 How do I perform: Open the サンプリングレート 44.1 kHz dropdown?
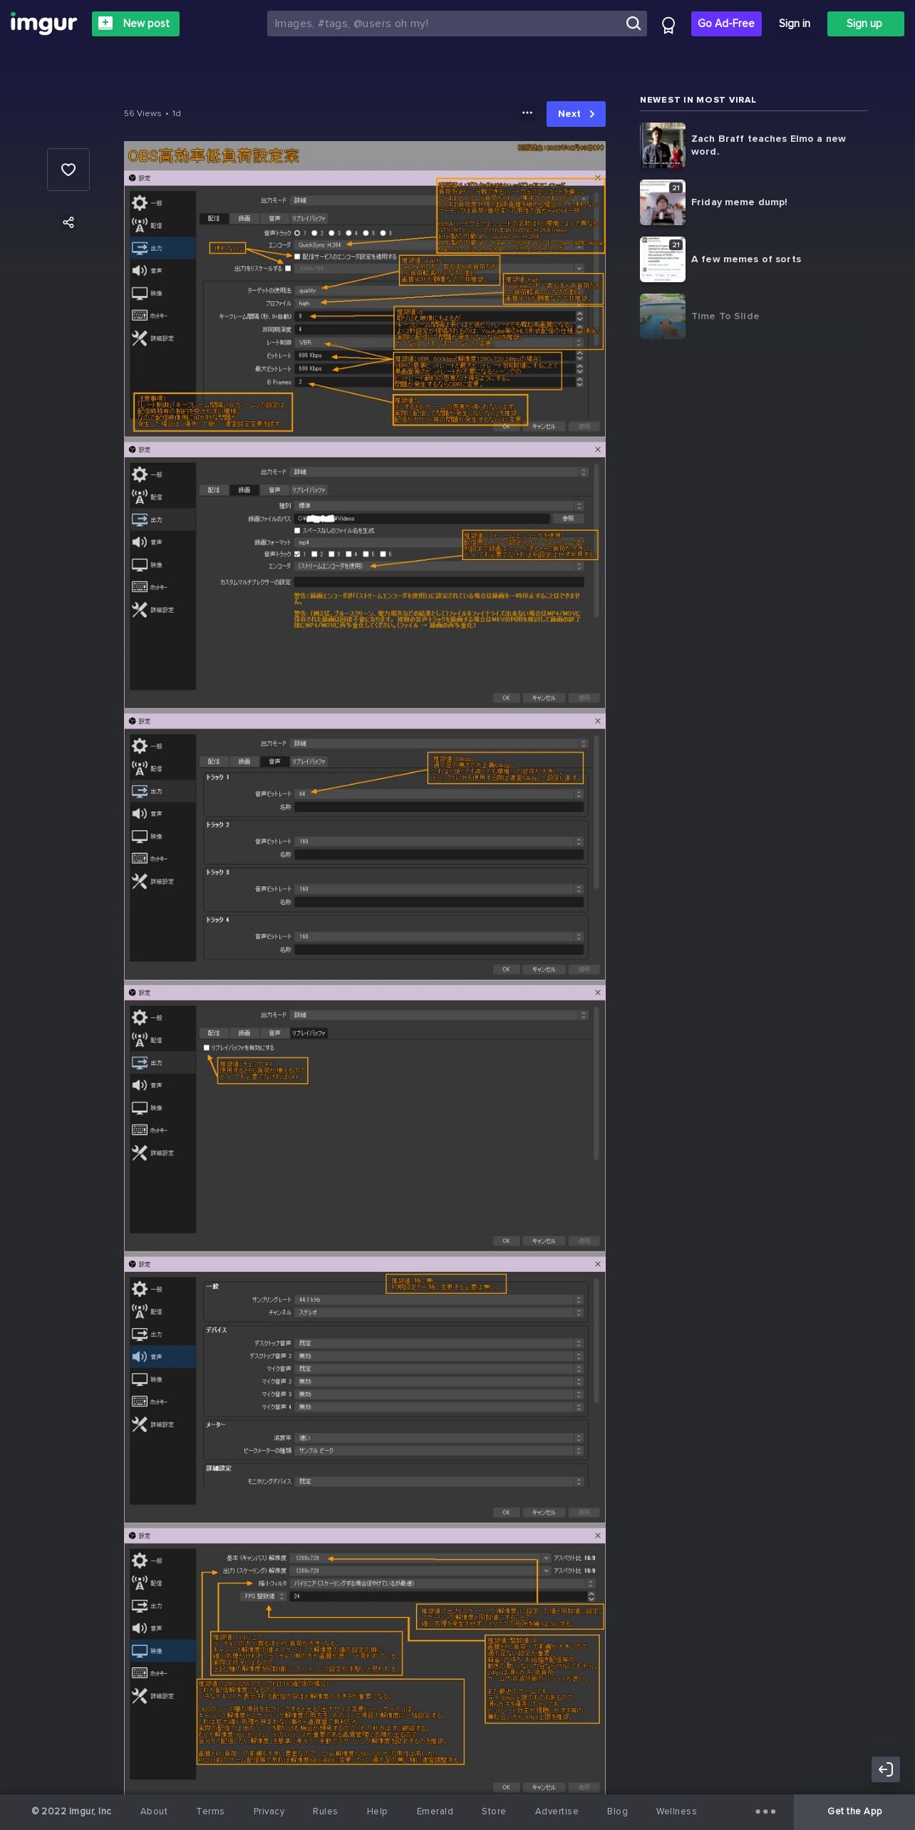coord(440,1300)
